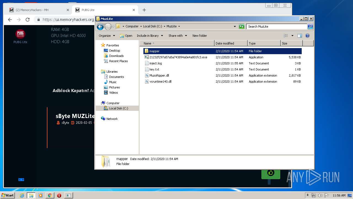Open Downloads in the navigation pane

point(113,56)
